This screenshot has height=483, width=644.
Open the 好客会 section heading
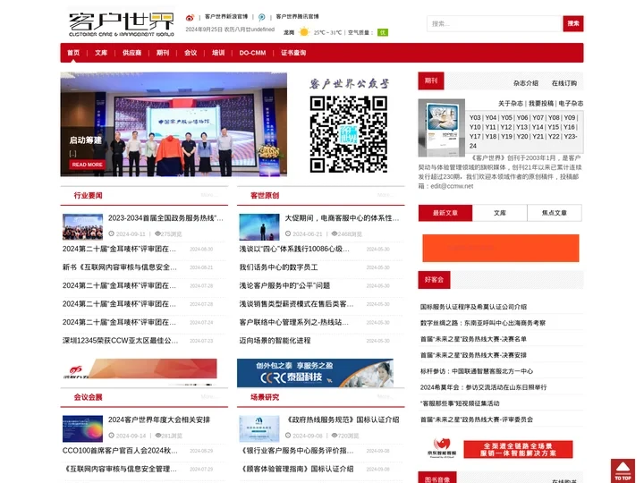tap(434, 280)
